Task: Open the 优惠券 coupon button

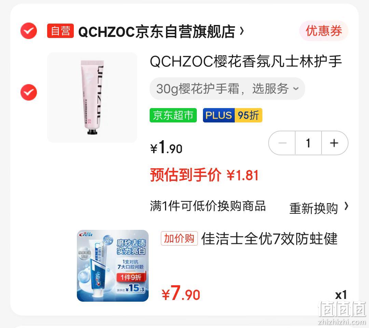Action: tap(324, 31)
